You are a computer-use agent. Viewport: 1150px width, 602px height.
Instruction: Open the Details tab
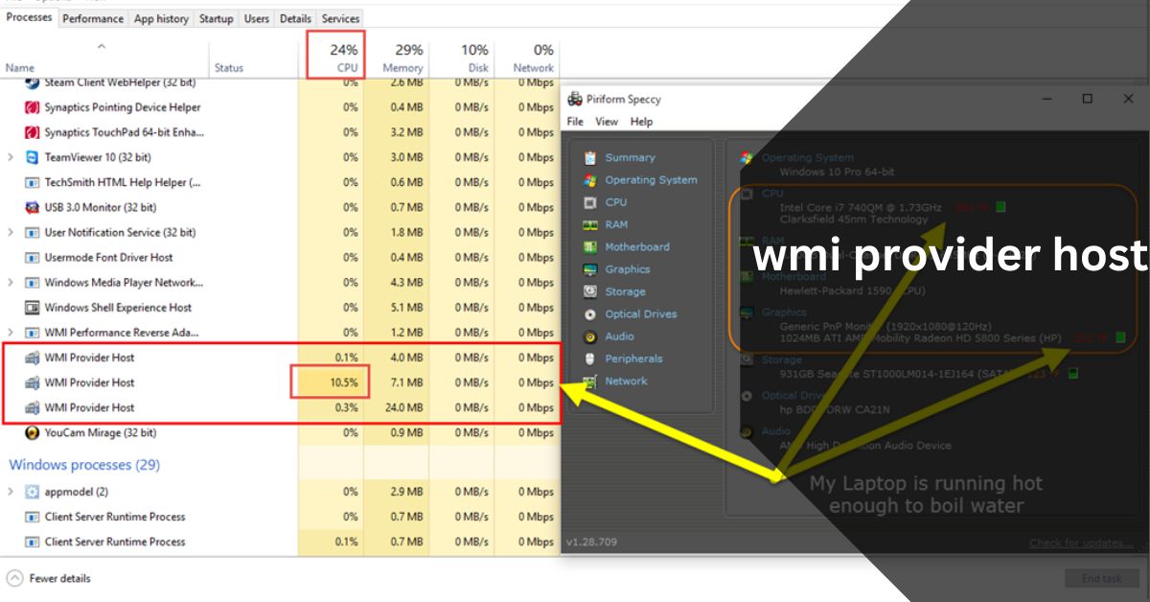pos(295,18)
